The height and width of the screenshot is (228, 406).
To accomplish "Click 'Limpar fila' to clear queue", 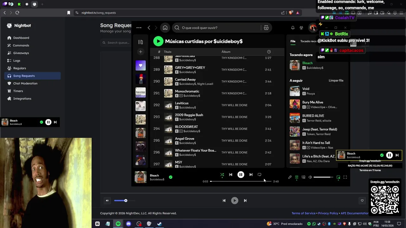I will (x=336, y=80).
